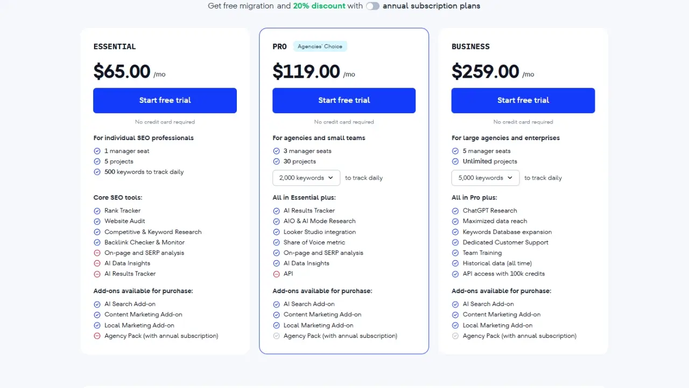Click the red minus icon beside "API"
689x388 pixels.
(x=276, y=273)
